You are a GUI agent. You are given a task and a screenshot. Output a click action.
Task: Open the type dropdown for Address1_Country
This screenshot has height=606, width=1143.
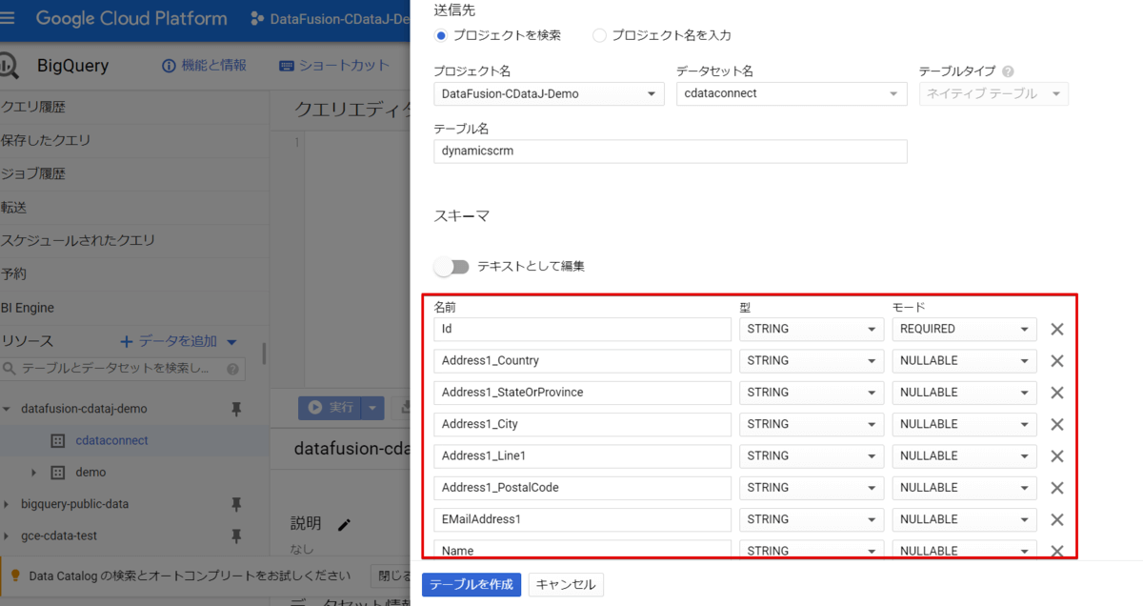coord(812,361)
